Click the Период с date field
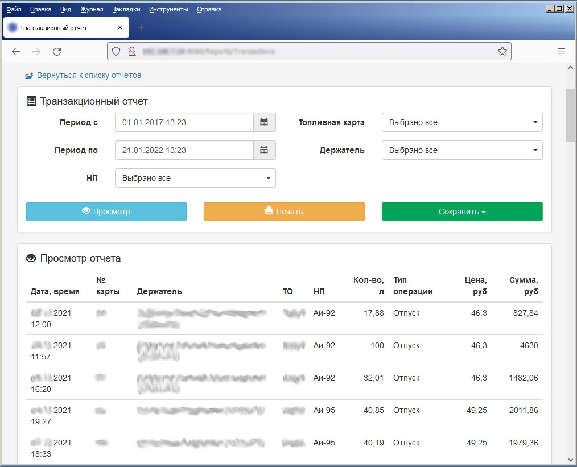The height and width of the screenshot is (467, 577). pos(184,122)
